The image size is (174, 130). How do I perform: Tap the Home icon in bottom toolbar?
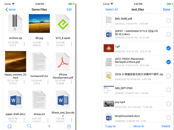coord(10,126)
